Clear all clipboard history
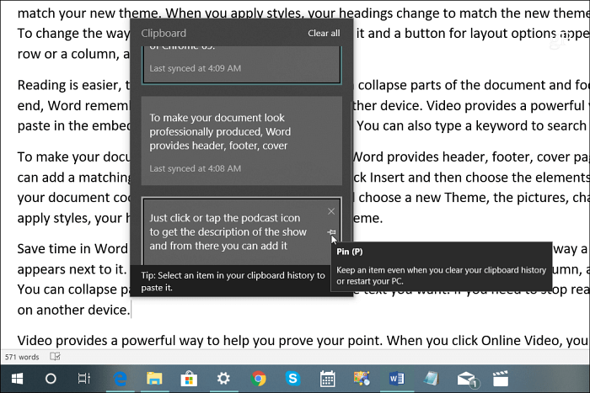The image size is (590, 393). pos(324,33)
